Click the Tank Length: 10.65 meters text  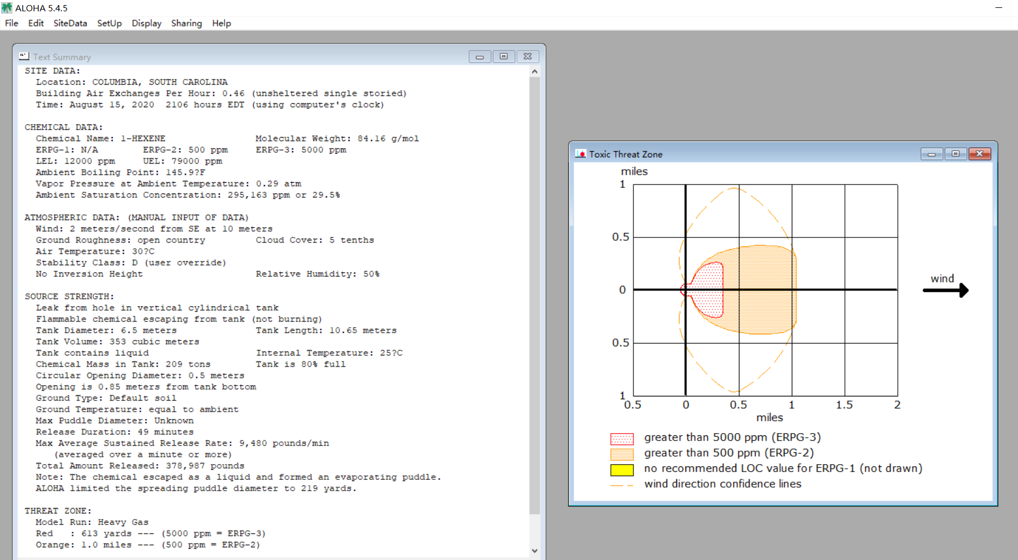point(326,330)
